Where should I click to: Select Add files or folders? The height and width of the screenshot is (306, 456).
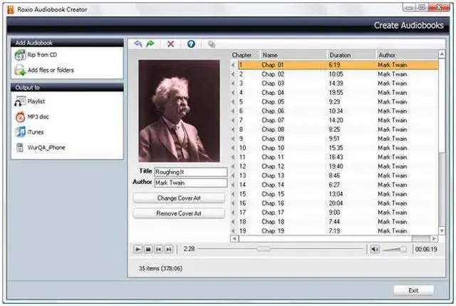[x=50, y=70]
